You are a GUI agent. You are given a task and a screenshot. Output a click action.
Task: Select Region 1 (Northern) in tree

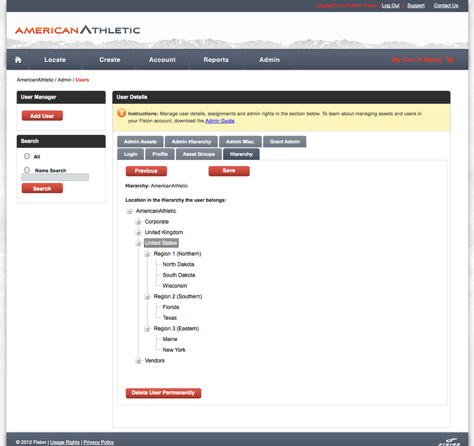[177, 254]
